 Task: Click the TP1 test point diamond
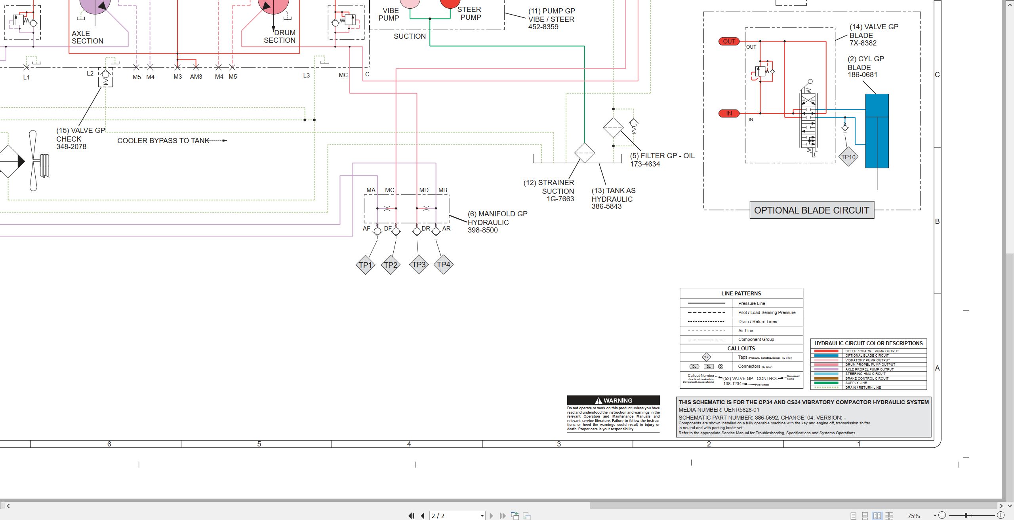click(x=365, y=265)
